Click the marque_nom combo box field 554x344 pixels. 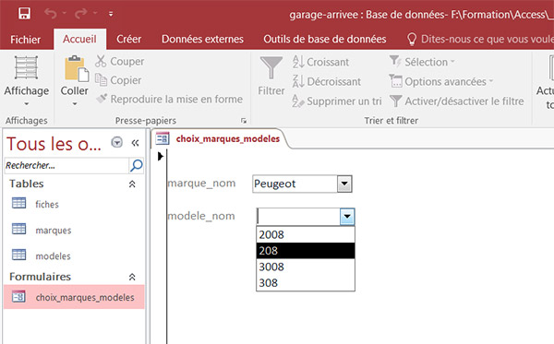click(295, 184)
